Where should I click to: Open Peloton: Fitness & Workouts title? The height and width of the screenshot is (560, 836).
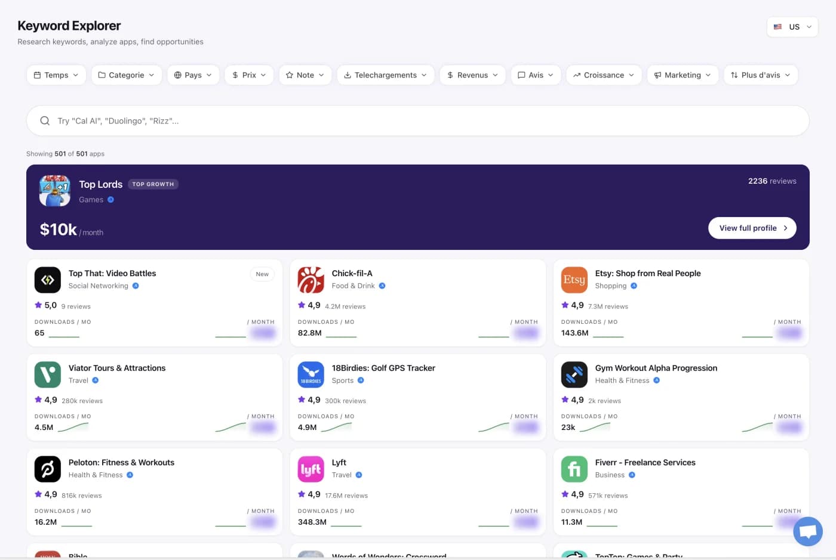click(121, 462)
